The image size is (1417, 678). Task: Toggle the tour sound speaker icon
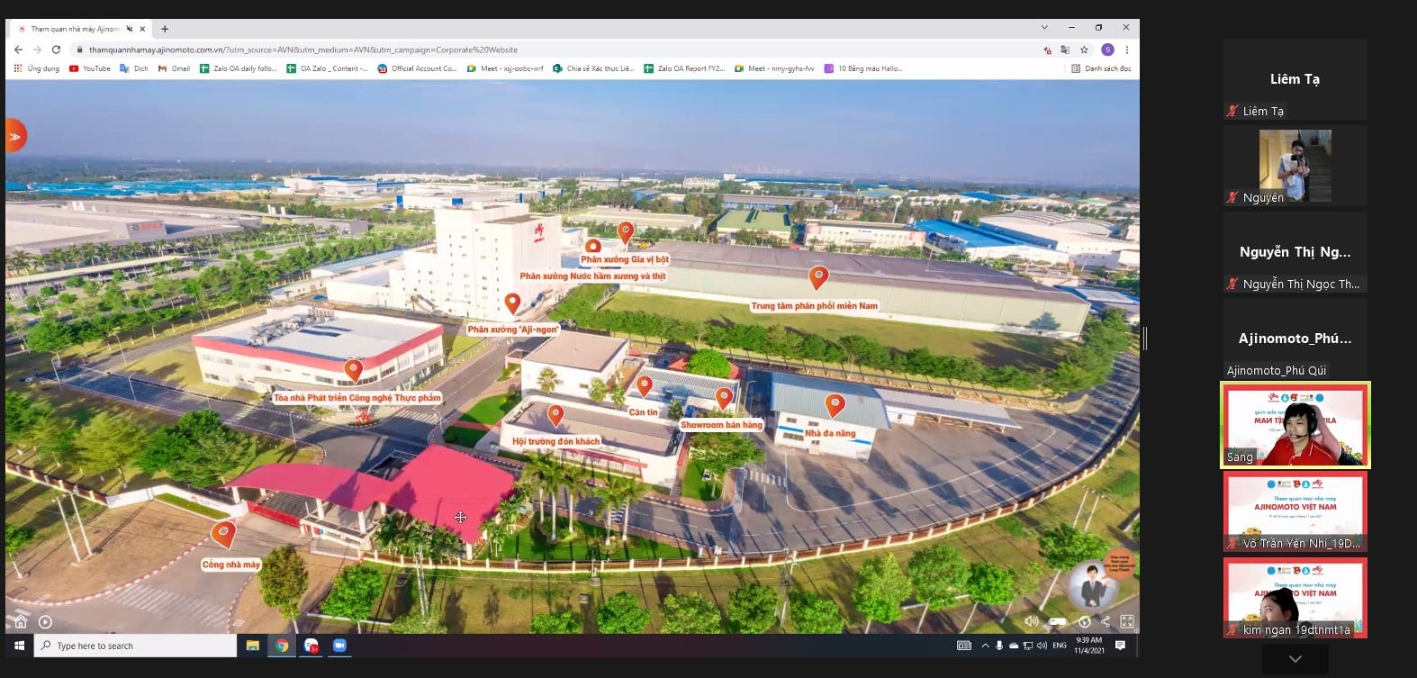1032,621
